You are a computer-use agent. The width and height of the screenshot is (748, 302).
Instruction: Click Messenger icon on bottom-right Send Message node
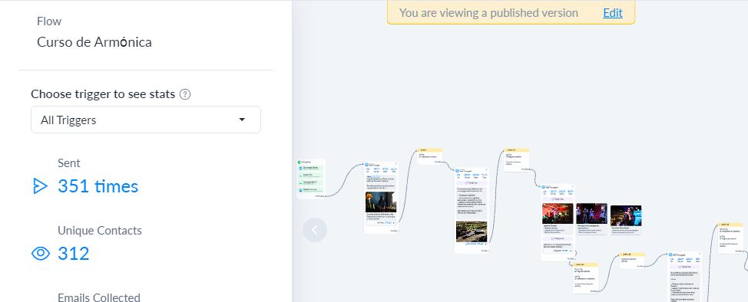670,254
